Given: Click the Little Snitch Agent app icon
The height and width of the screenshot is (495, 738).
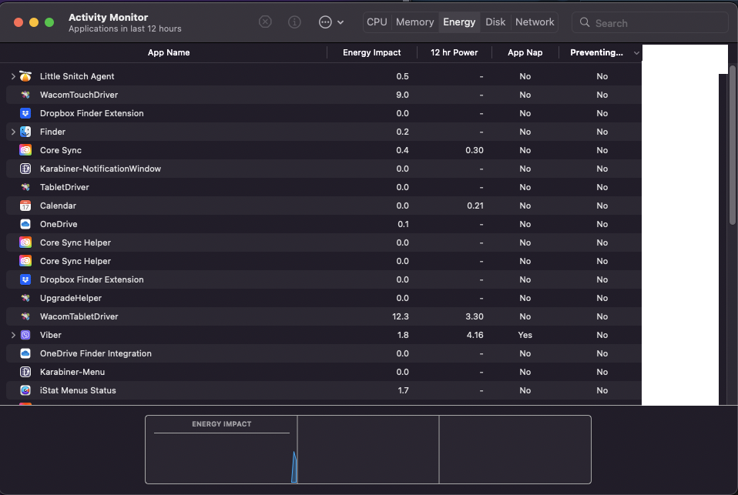Looking at the screenshot, I should [25, 76].
